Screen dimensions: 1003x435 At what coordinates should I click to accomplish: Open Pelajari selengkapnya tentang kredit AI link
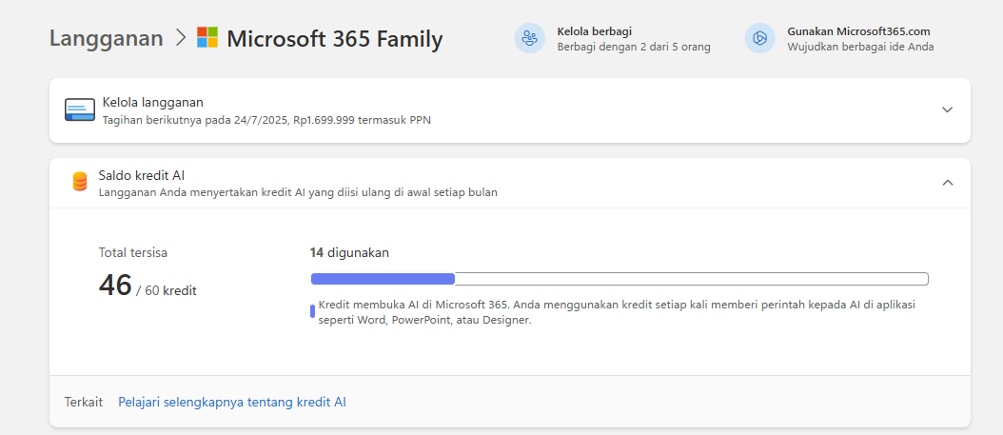tap(232, 403)
